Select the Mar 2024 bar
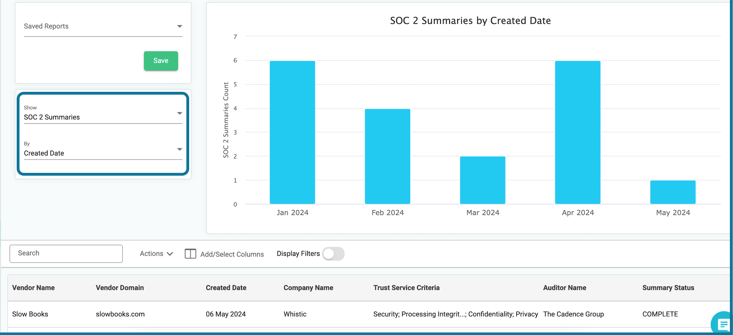This screenshot has width=733, height=335. [483, 180]
